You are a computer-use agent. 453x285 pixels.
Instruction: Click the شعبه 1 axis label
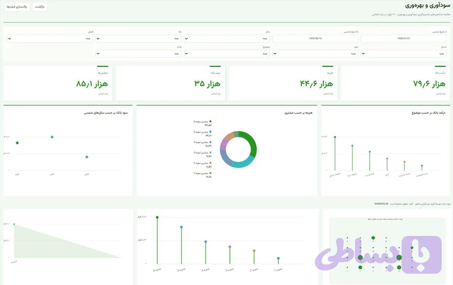click(x=279, y=270)
